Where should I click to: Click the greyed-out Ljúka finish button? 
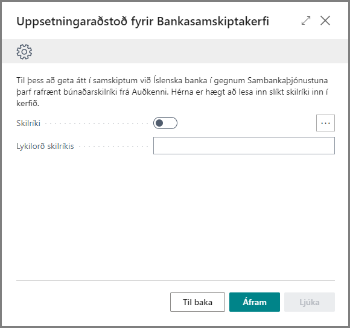(310, 302)
